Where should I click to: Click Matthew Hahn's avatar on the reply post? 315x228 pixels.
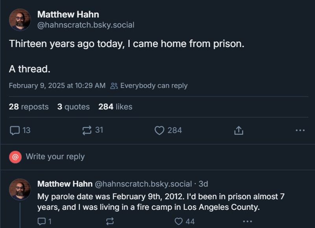coord(20,189)
